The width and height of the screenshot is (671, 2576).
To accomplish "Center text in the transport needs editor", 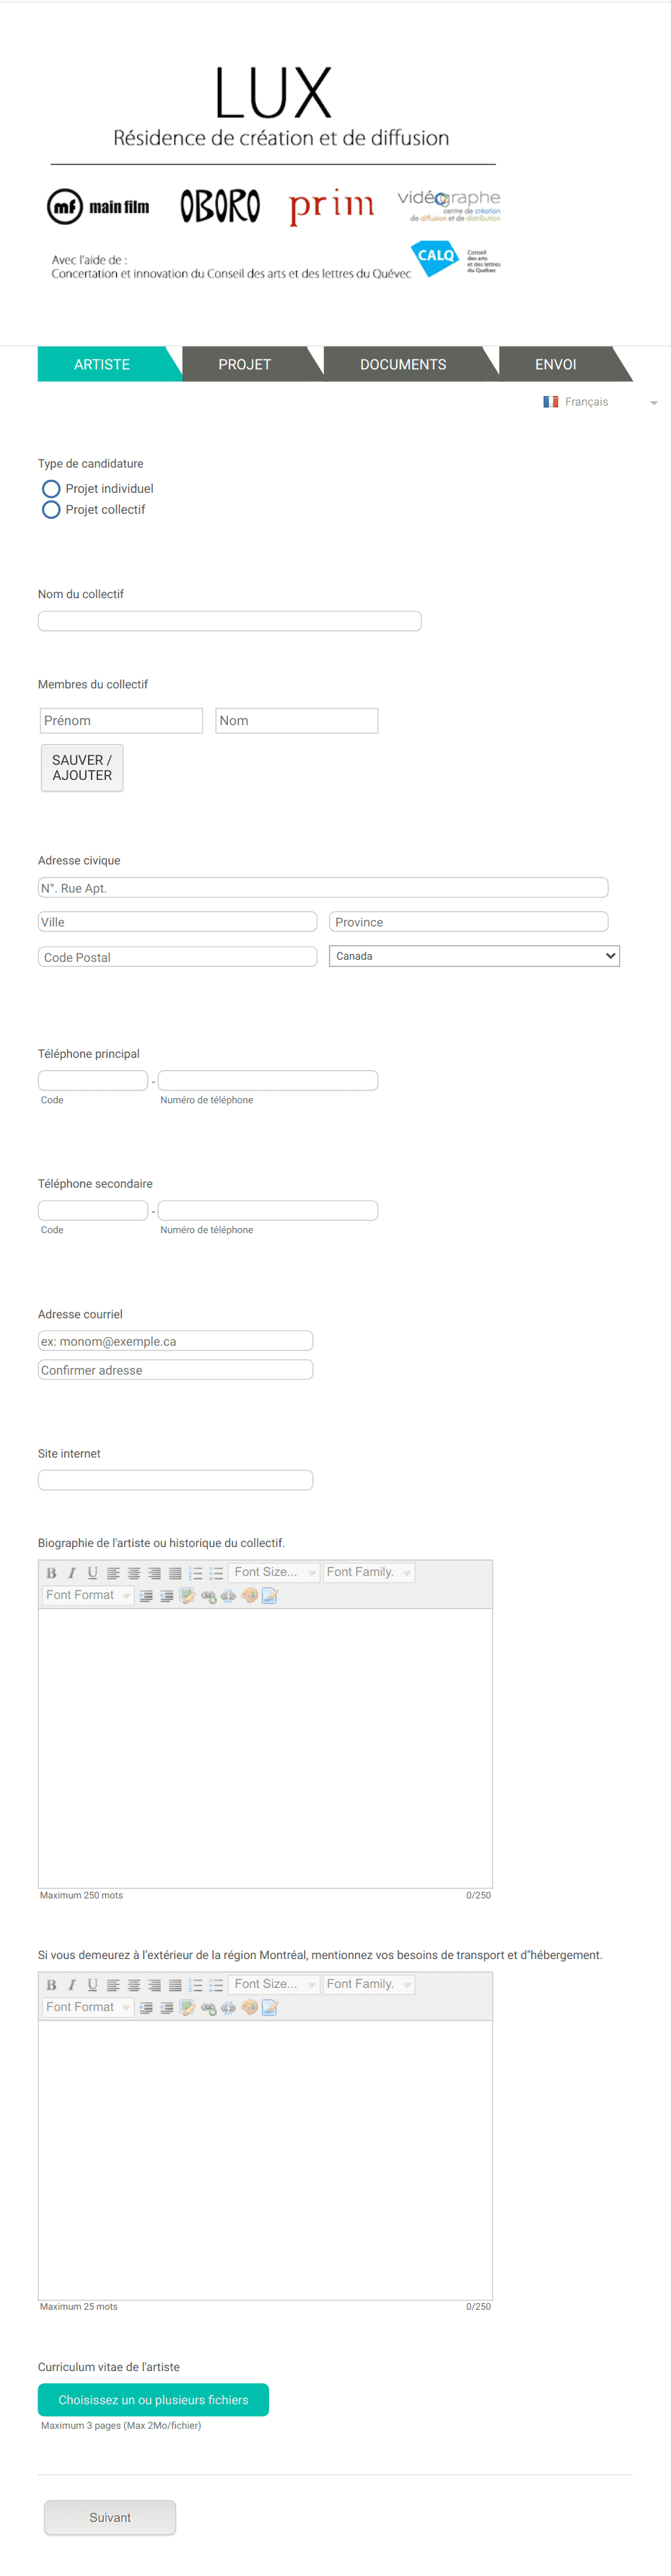I will pyautogui.click(x=134, y=1984).
